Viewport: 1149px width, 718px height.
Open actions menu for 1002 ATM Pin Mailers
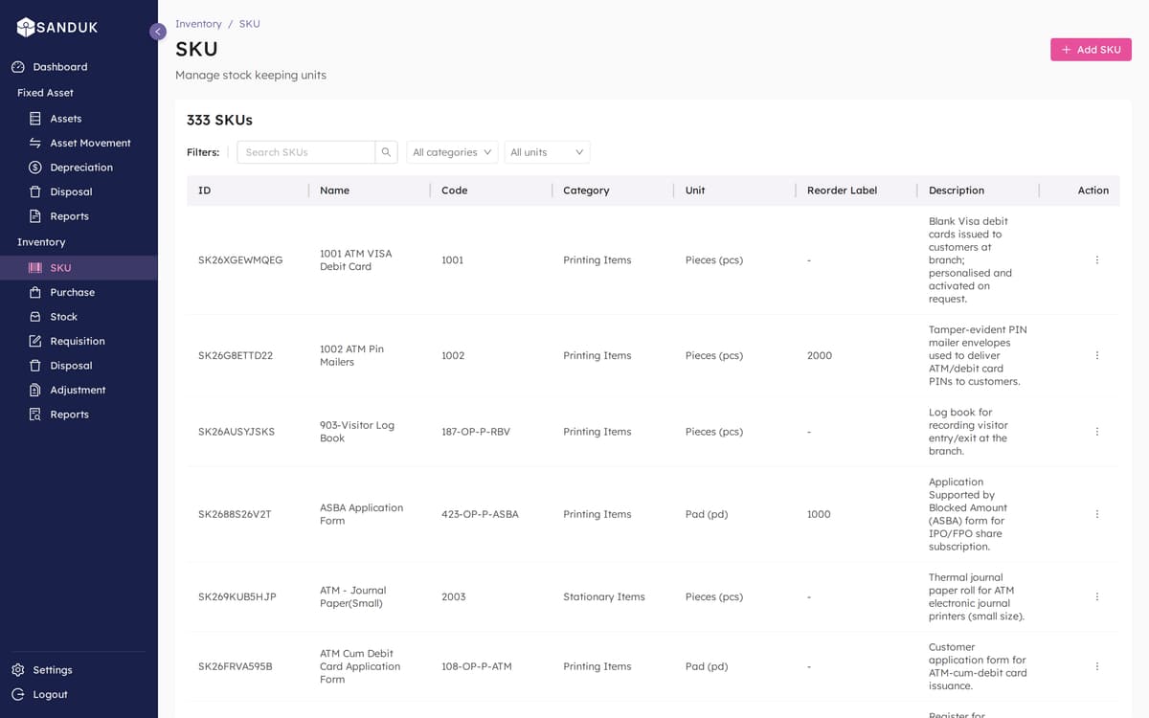(x=1096, y=355)
